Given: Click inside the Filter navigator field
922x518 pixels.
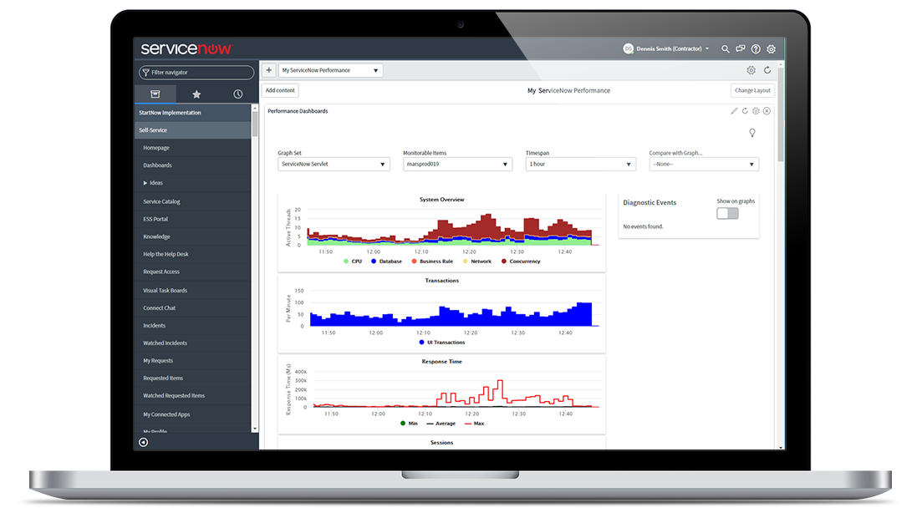Looking at the screenshot, I should 196,72.
